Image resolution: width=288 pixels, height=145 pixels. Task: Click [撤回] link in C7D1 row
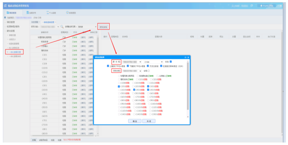point(83,120)
